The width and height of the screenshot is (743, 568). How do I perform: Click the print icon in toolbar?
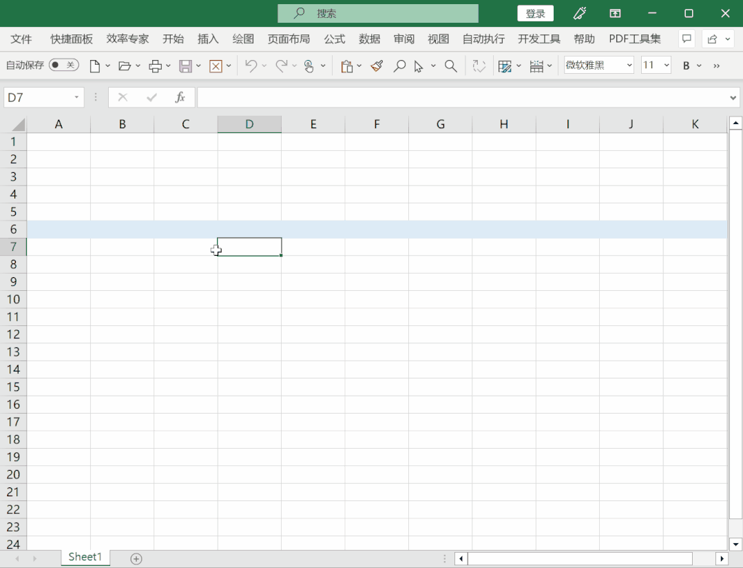[156, 66]
